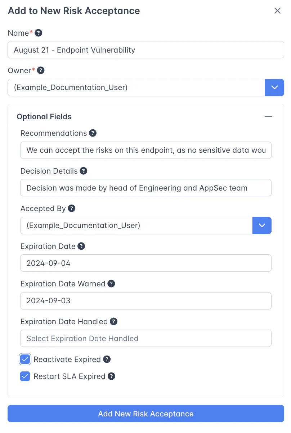Collapse the Optional Fields section
This screenshot has height=433, width=291.
[268, 117]
